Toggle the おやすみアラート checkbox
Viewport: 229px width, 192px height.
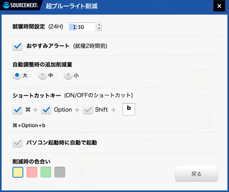point(17,46)
